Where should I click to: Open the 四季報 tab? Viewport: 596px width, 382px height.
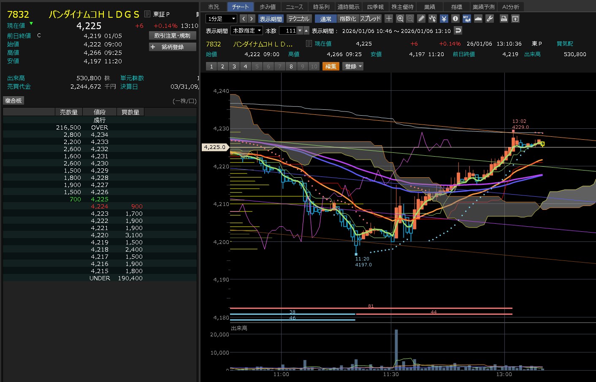point(375,7)
